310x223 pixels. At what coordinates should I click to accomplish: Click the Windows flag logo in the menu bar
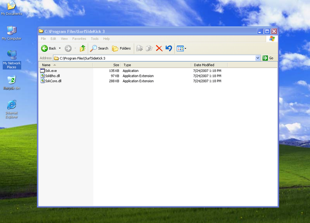[x=272, y=38]
